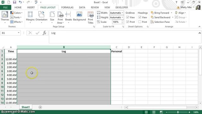Switch to the INSERT tab

coord(31,8)
